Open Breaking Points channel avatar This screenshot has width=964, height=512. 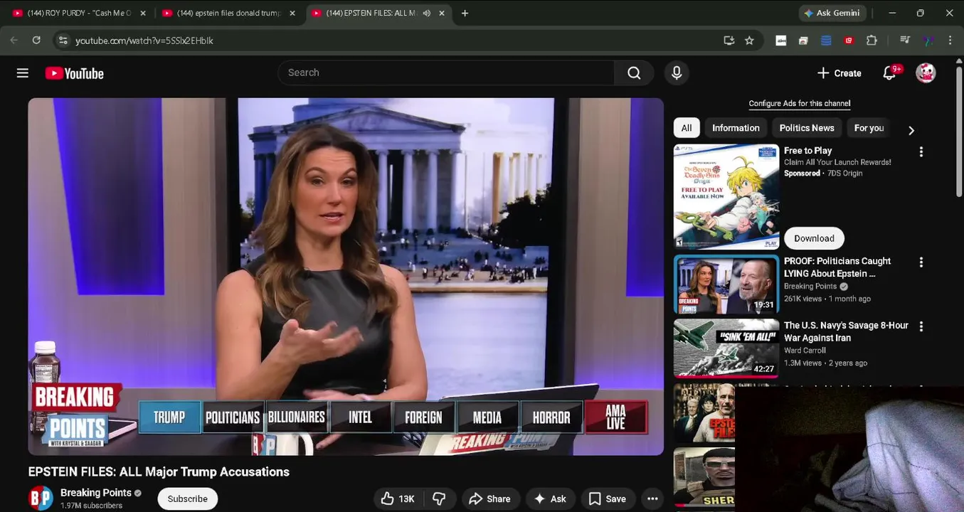click(x=41, y=498)
